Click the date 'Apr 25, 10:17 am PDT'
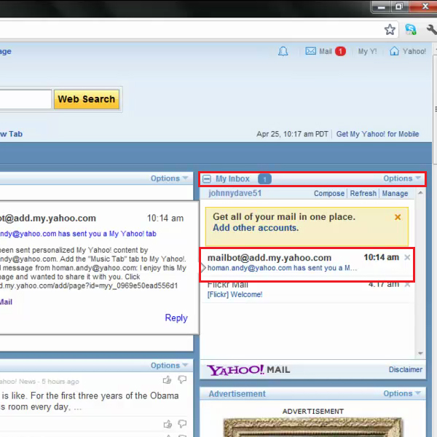Screen dimensions: 437x437 coord(292,134)
